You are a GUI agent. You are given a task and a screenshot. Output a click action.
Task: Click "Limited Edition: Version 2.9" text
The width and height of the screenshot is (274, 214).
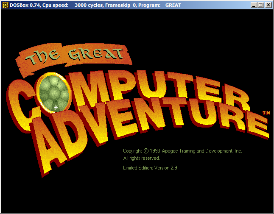(150, 168)
